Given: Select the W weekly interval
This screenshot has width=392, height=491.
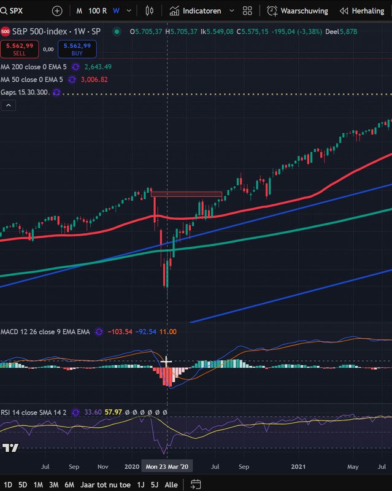Looking at the screenshot, I should [x=116, y=11].
